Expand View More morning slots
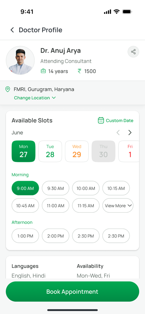The width and height of the screenshot is (145, 314). (x=118, y=205)
